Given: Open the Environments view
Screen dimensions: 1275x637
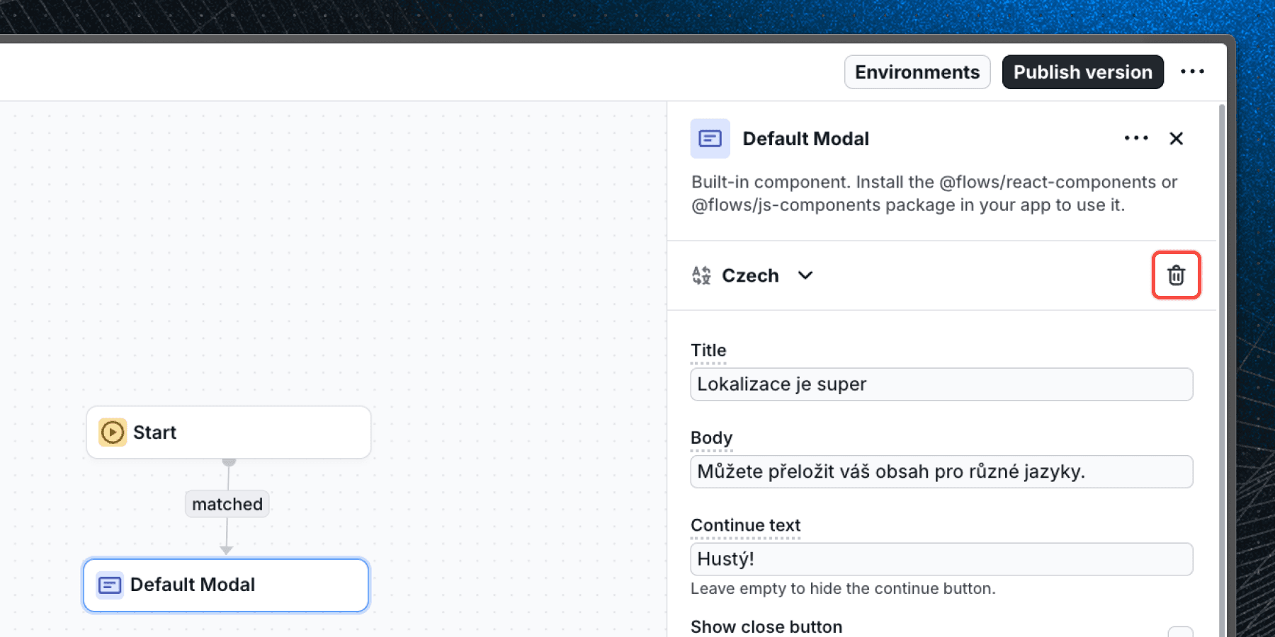Looking at the screenshot, I should click(917, 72).
